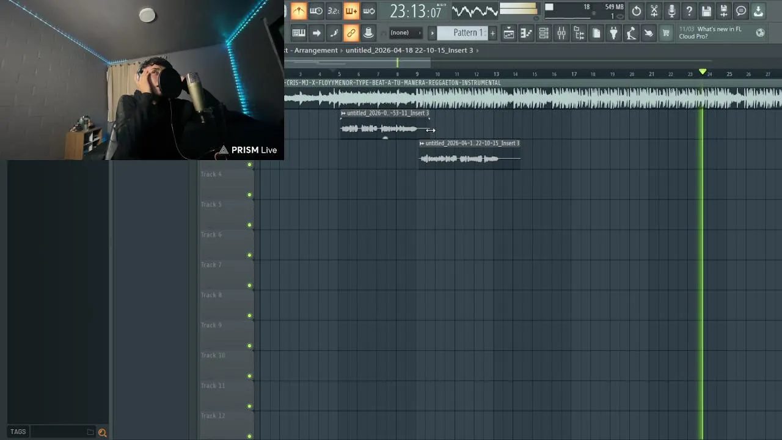Toggle step editing mode icon
Screen dimensions: 782x440
[x=334, y=33]
